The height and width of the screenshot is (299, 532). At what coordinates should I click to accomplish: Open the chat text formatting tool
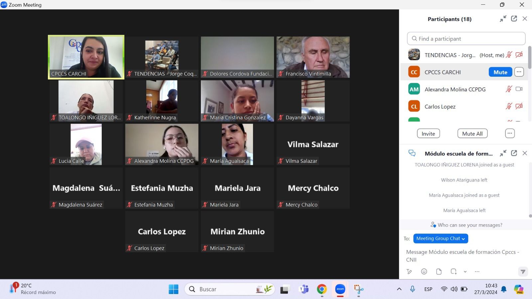point(409,271)
